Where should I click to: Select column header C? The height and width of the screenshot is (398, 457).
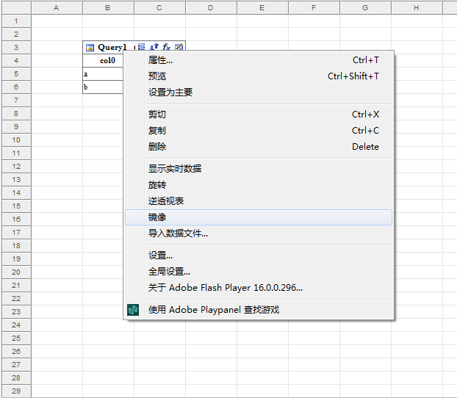point(159,8)
